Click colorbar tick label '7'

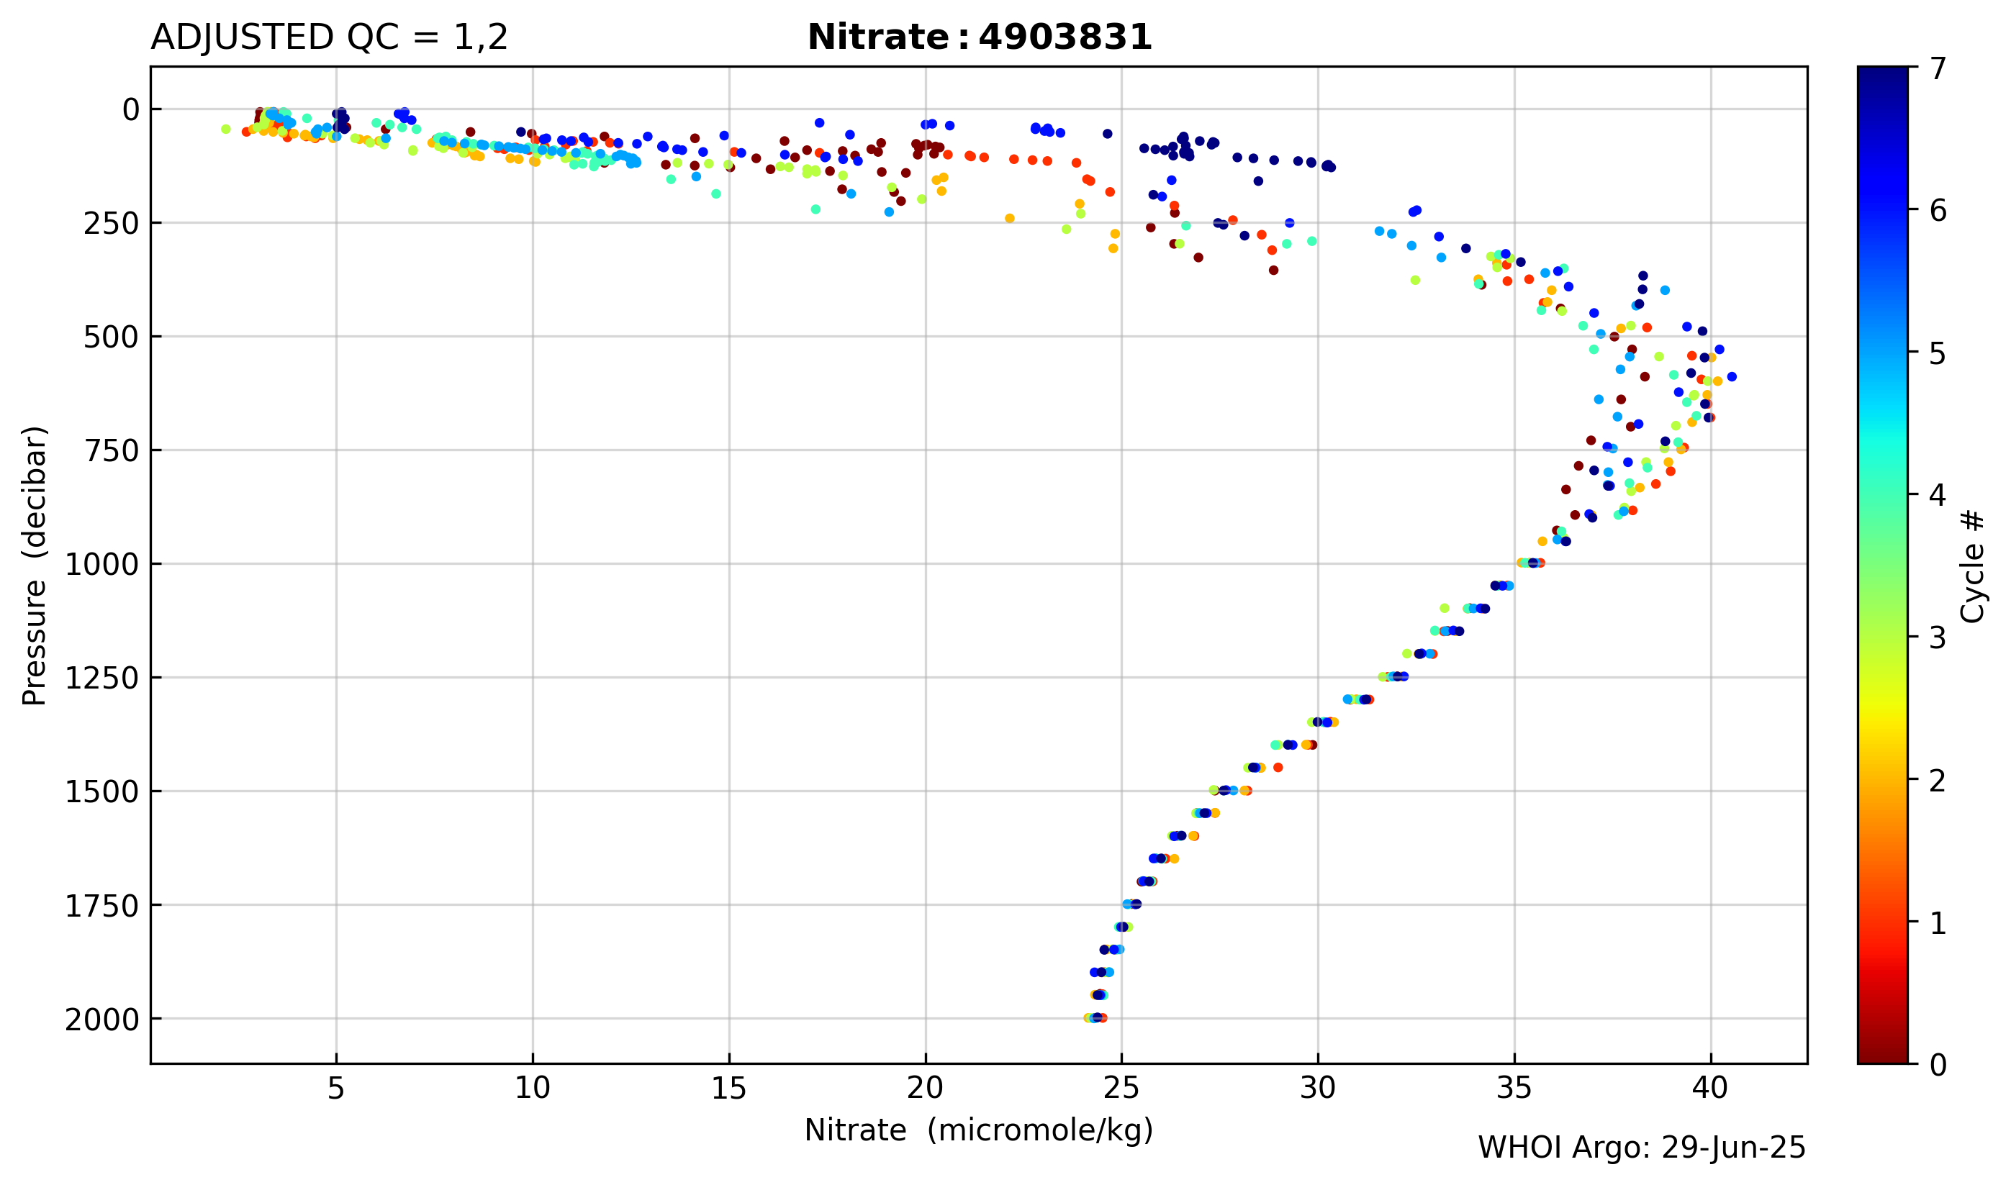click(x=1938, y=68)
